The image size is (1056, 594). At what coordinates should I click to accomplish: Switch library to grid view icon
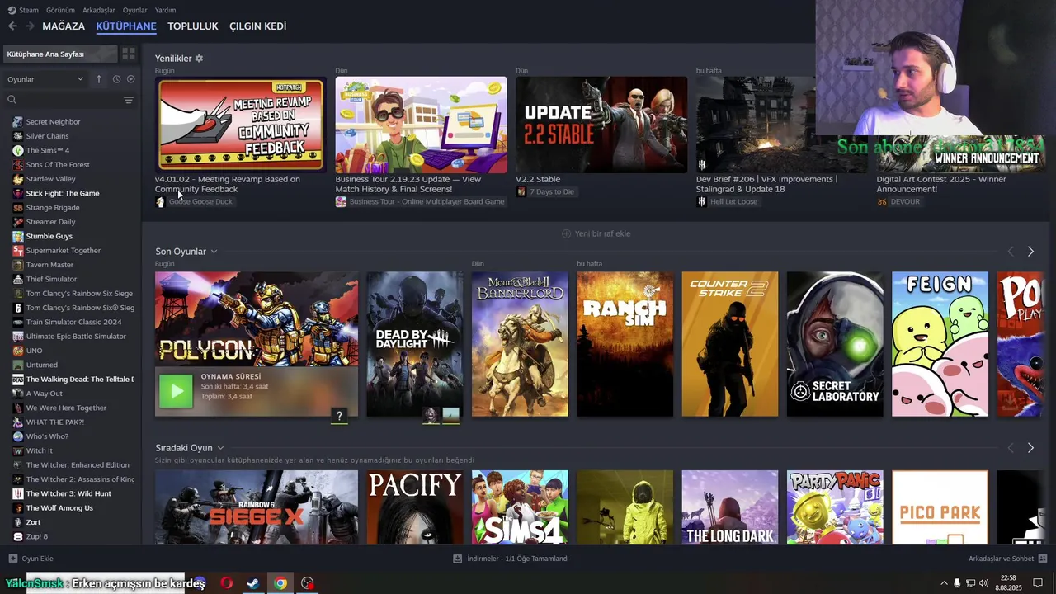[x=129, y=54]
